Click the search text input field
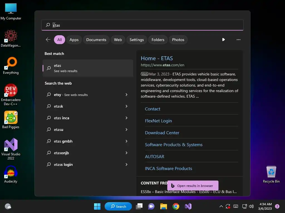This screenshot has height=213, width=285. (x=142, y=25)
